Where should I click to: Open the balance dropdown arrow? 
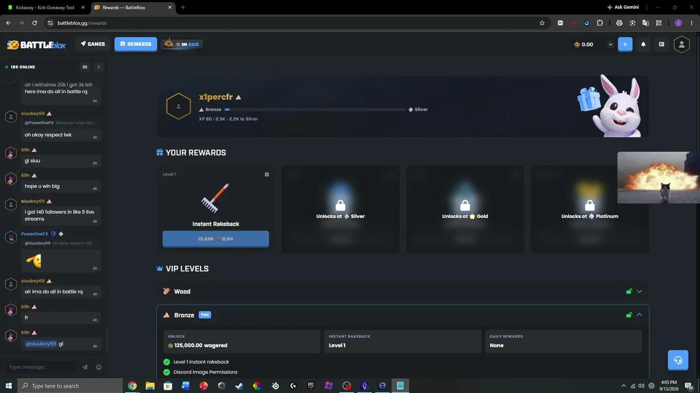[610, 45]
